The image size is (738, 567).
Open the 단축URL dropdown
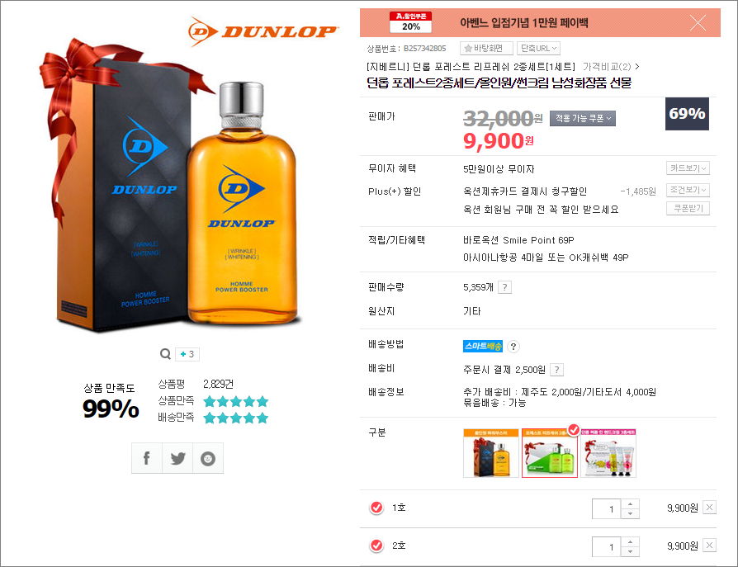(x=538, y=48)
